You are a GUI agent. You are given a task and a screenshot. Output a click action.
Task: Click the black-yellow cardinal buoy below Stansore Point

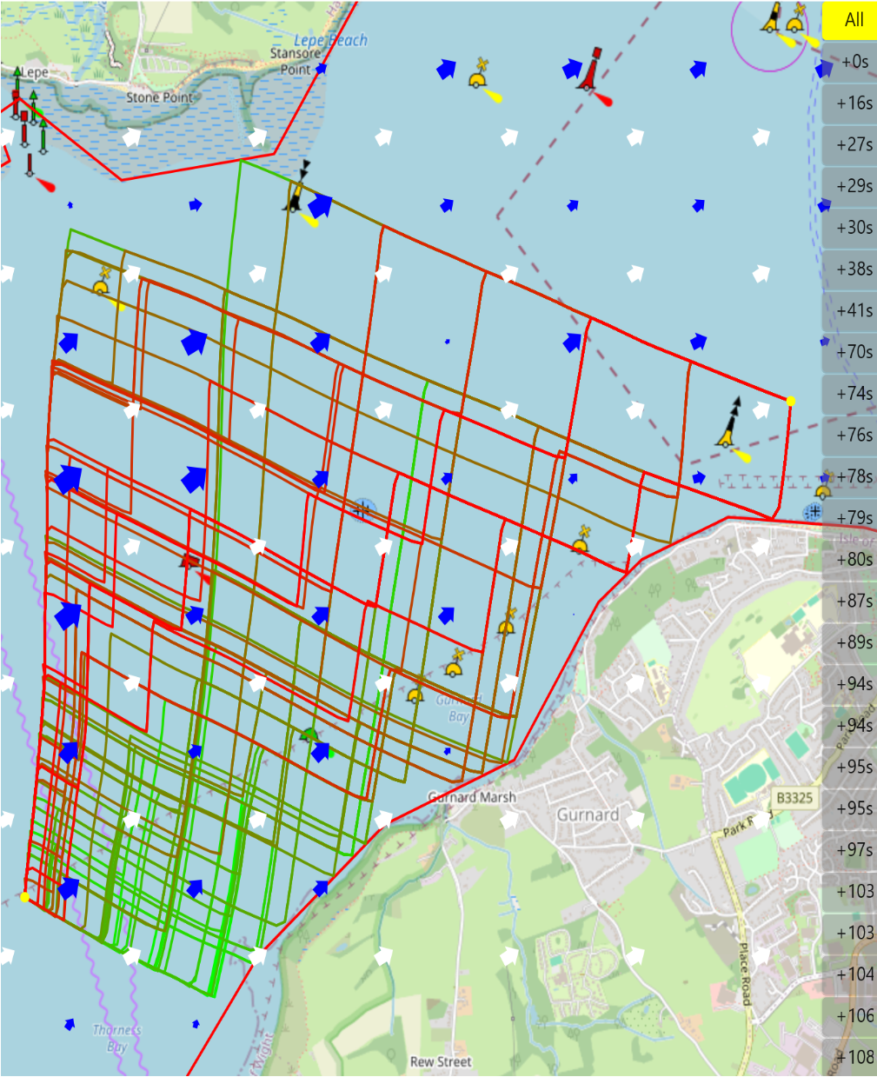297,193
